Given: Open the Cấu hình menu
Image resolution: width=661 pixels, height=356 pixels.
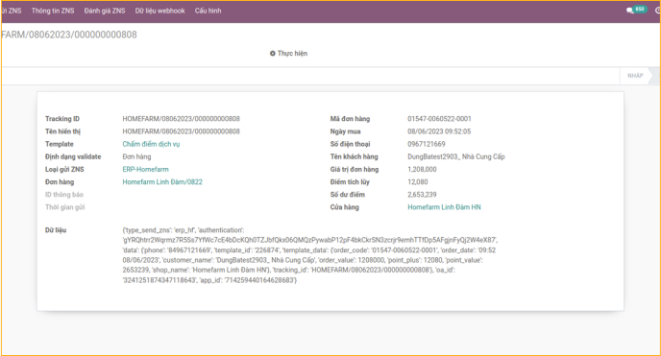Looking at the screenshot, I should point(208,11).
